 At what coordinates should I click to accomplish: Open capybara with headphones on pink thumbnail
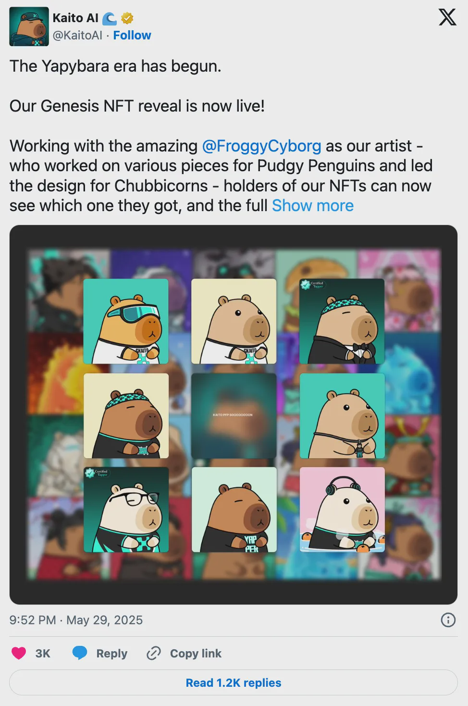(x=342, y=510)
